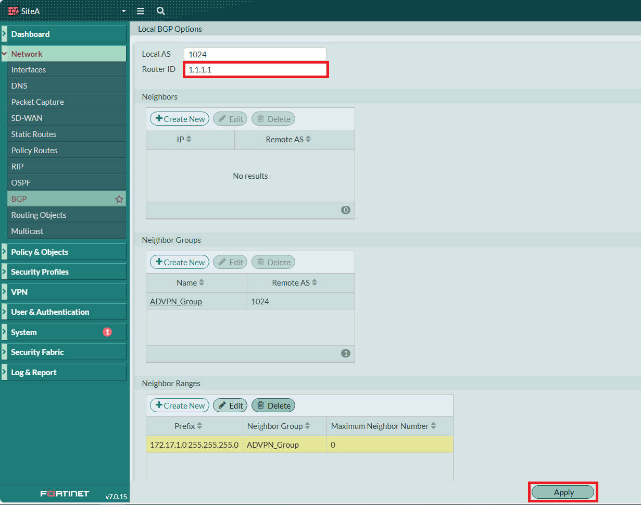Select the BGP menu item

[x=67, y=199]
